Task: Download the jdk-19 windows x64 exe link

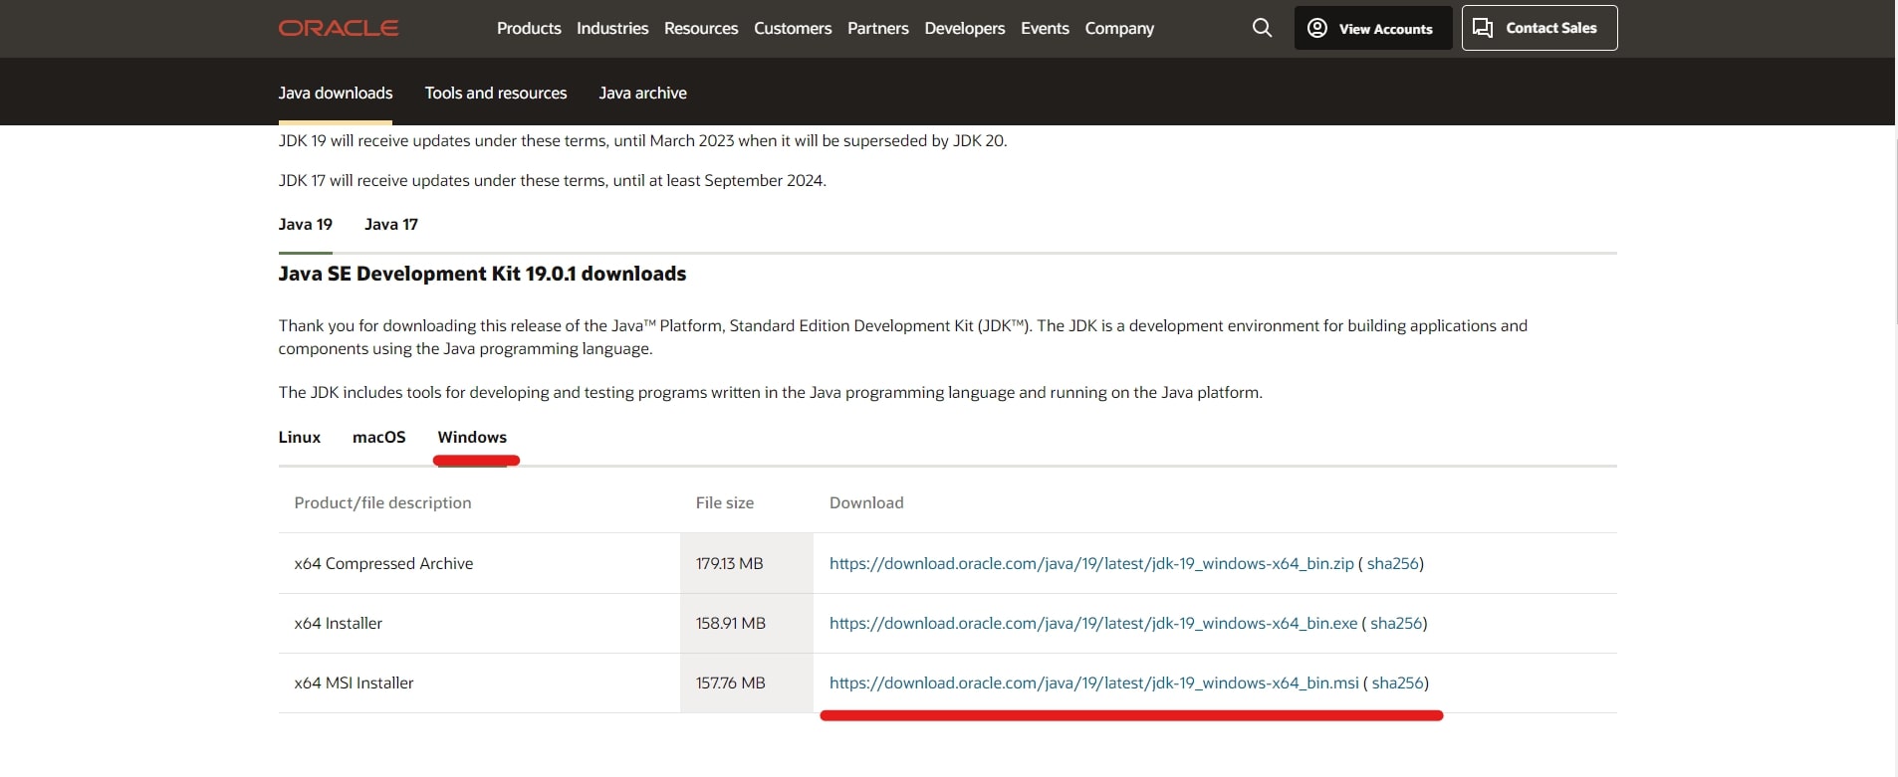Action: pos(1093,623)
